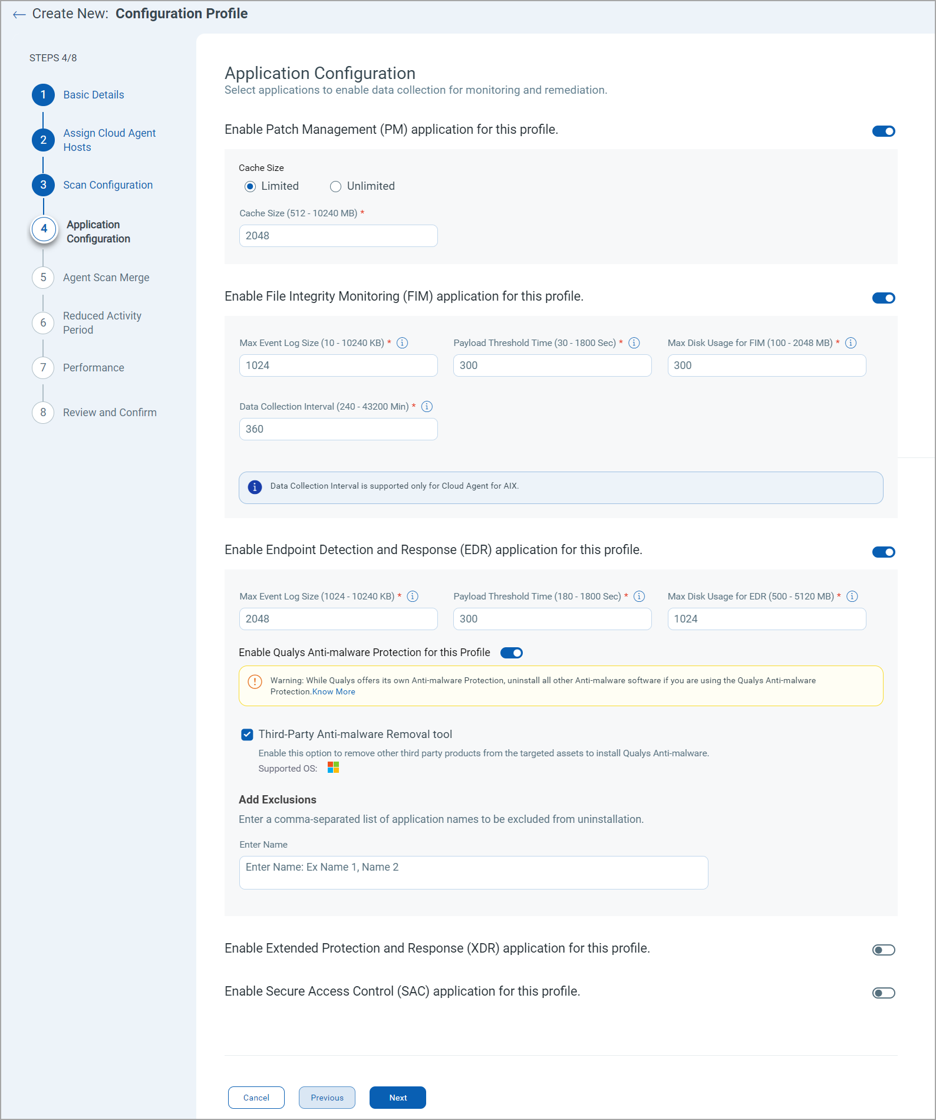The height and width of the screenshot is (1120, 936).
Task: Go to Review and Confirm step
Action: [110, 413]
